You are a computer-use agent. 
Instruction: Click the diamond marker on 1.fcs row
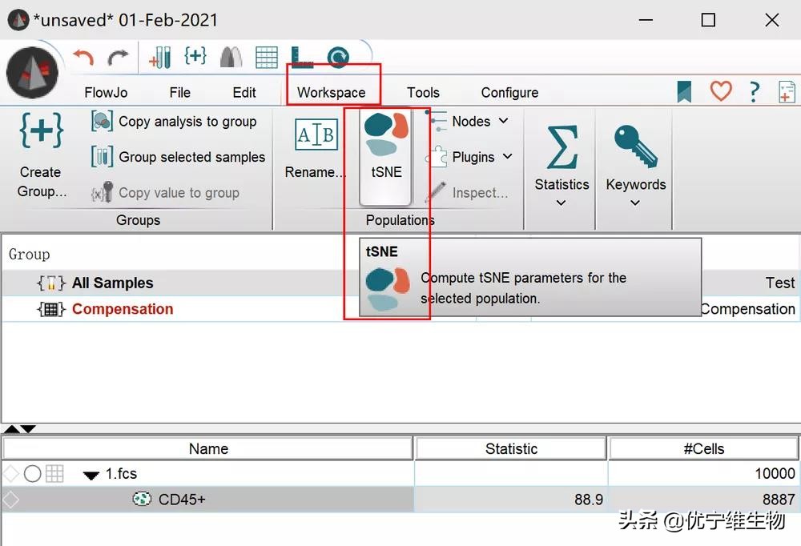click(10, 474)
